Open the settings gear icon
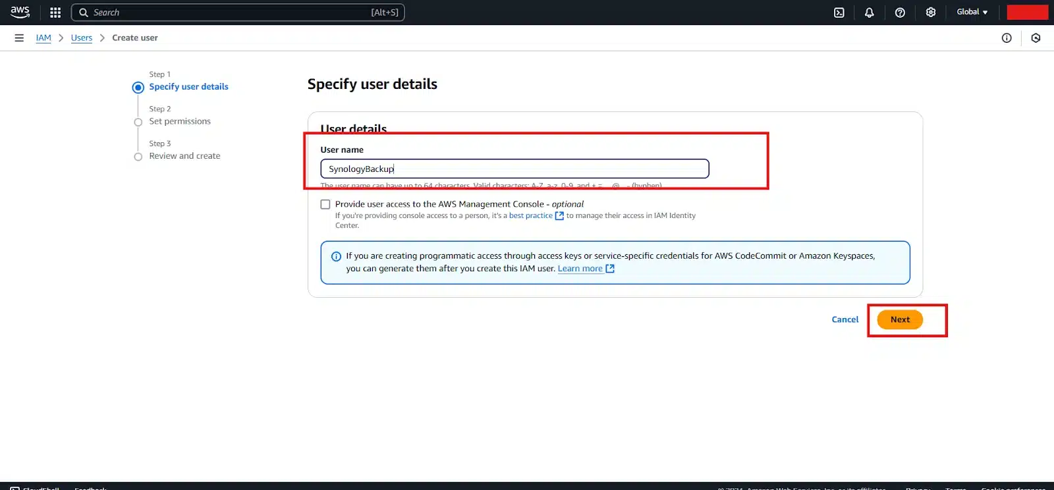The image size is (1054, 490). click(x=931, y=13)
